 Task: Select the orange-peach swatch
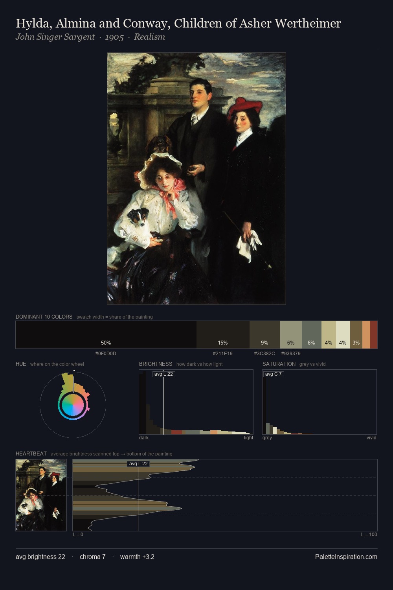click(366, 335)
